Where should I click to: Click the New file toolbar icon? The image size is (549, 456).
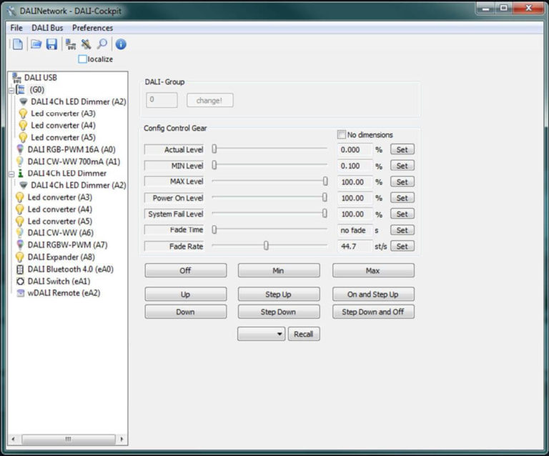point(17,44)
